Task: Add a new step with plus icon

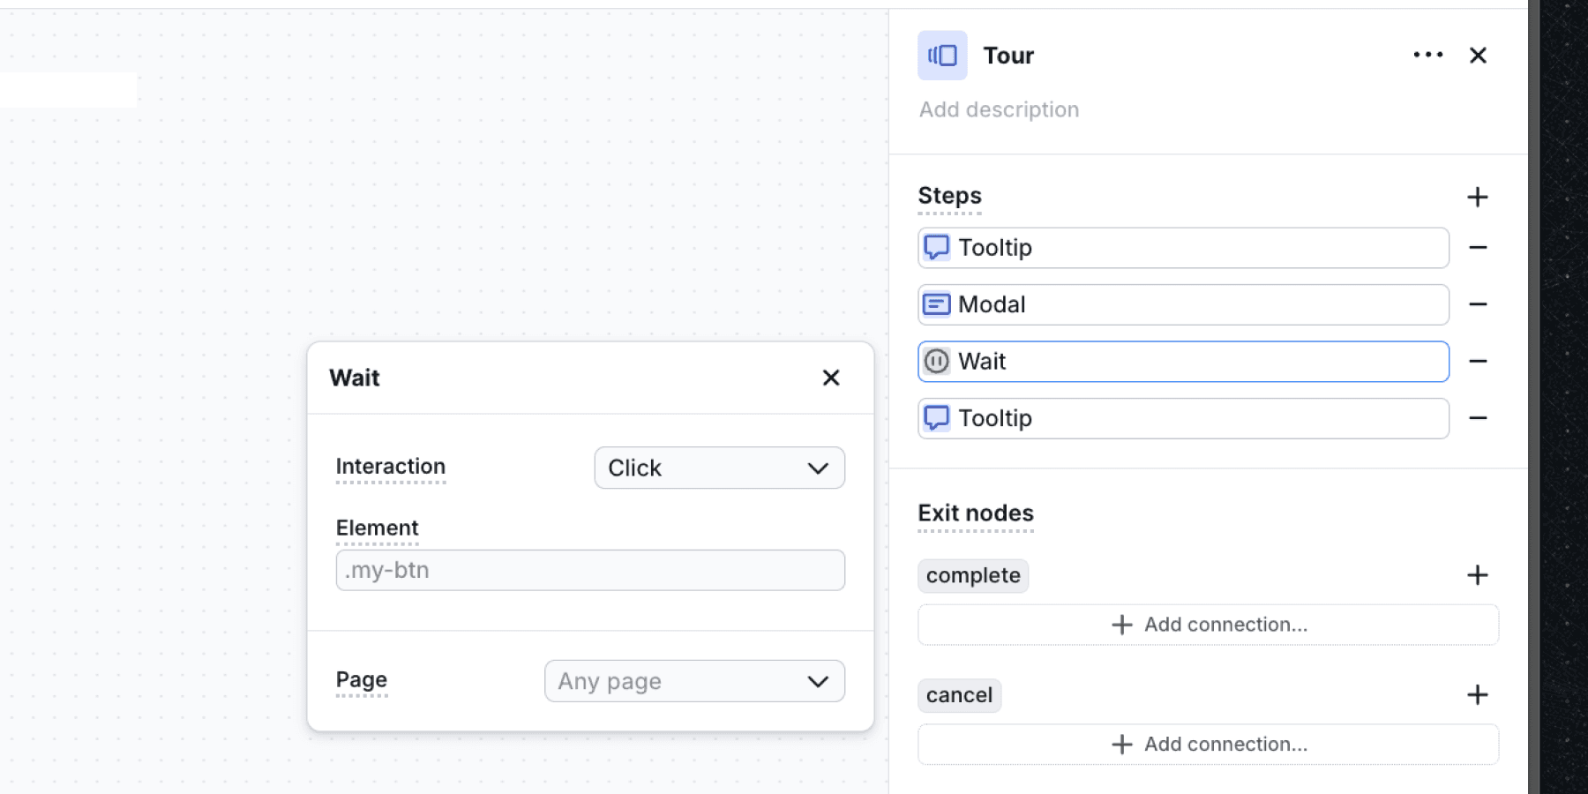Action: [1477, 197]
